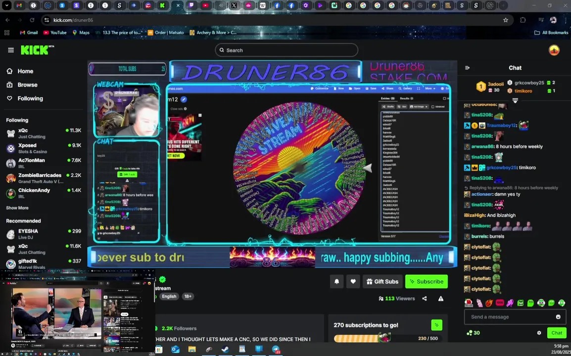This screenshot has height=356, width=571.
Task: Click green sparkle button on subscription goal
Action: (436, 325)
